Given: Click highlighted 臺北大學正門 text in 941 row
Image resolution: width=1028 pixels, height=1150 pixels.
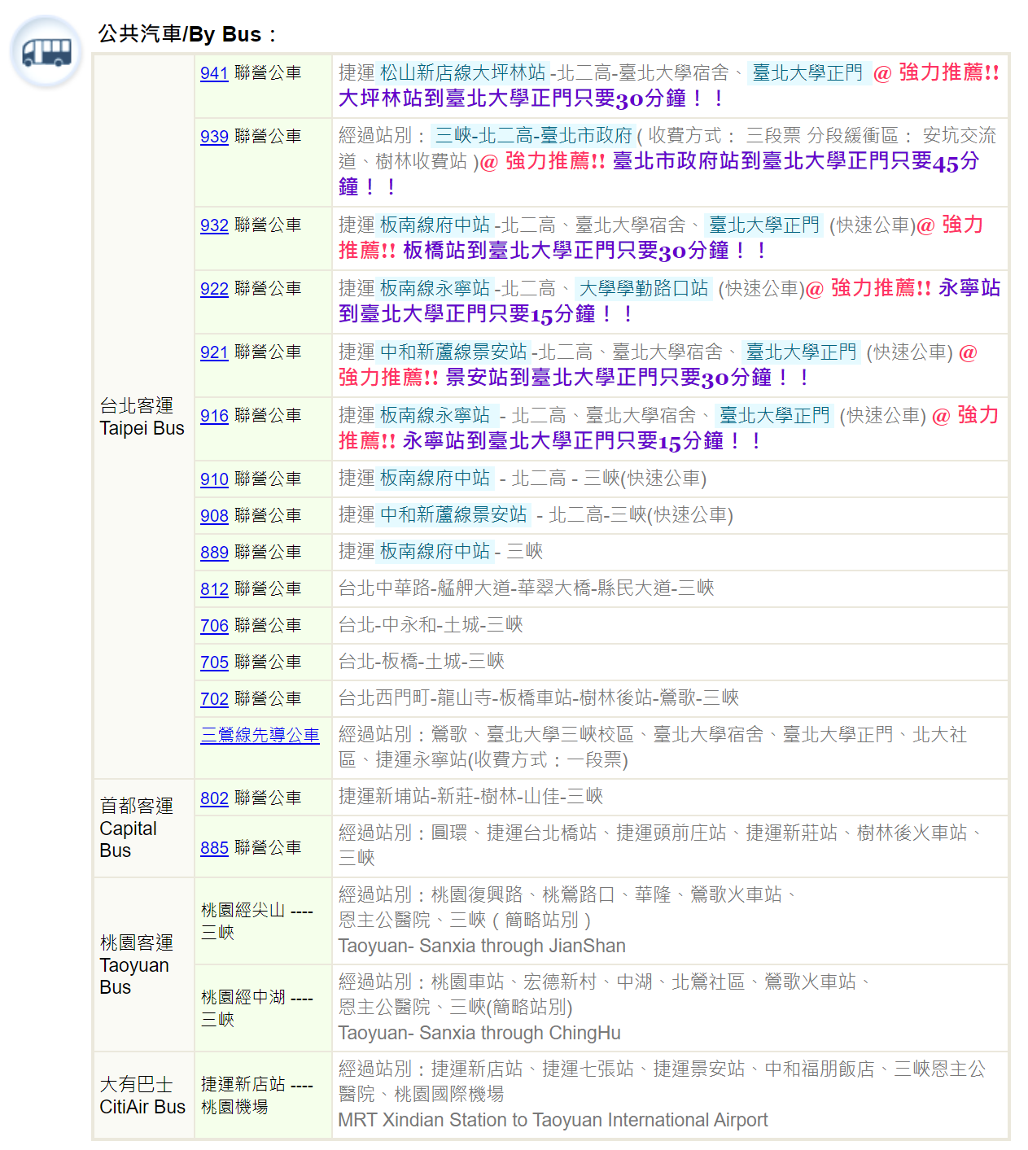Looking at the screenshot, I should coord(808,73).
